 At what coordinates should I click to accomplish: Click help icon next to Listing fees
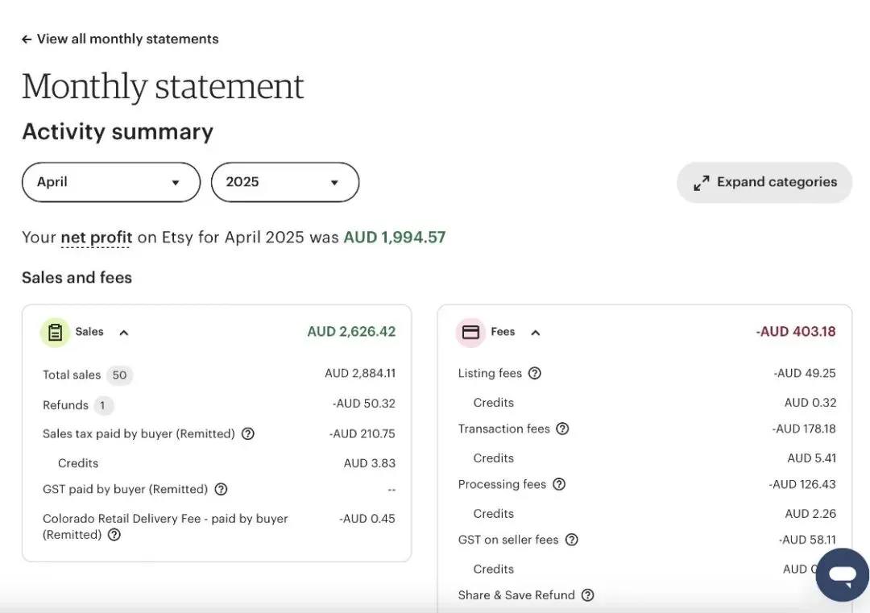(x=534, y=374)
